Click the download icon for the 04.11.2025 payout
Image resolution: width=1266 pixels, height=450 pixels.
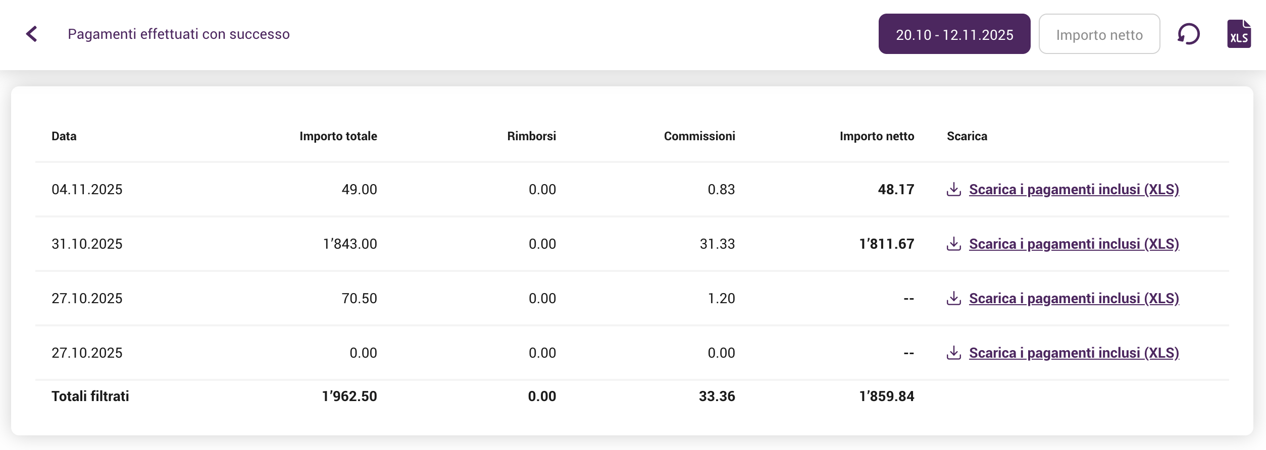click(954, 190)
